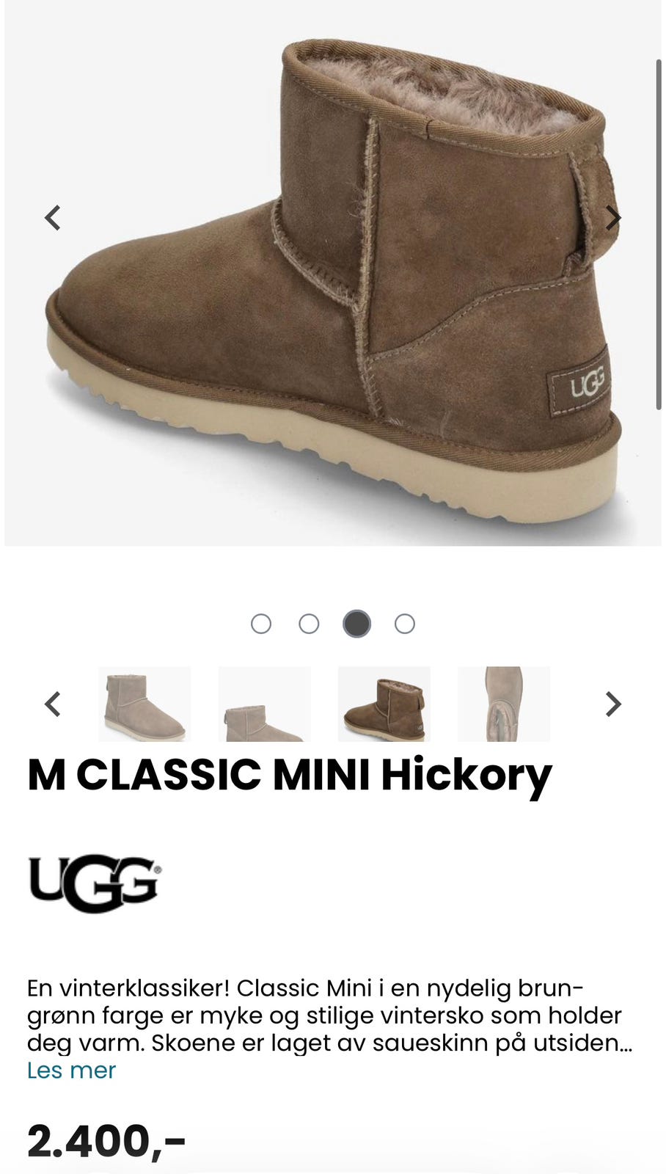Select the second image pagination dot
The height and width of the screenshot is (1174, 666).
coord(310,624)
